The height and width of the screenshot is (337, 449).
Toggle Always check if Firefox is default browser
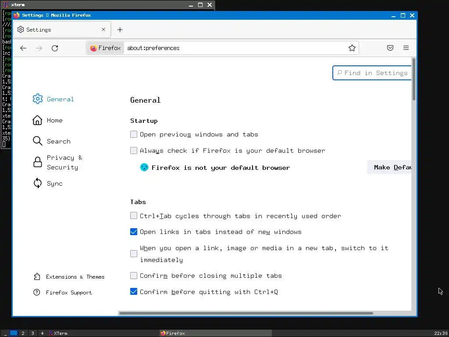pyautogui.click(x=134, y=151)
